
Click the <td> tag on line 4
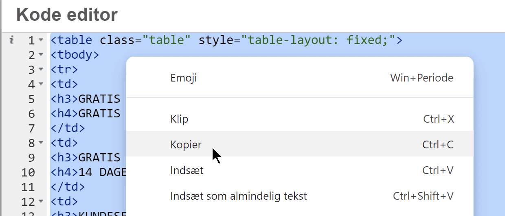tap(64, 84)
